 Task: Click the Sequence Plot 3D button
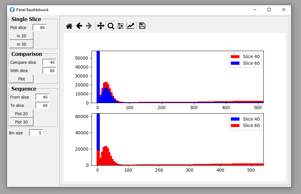tap(21, 122)
